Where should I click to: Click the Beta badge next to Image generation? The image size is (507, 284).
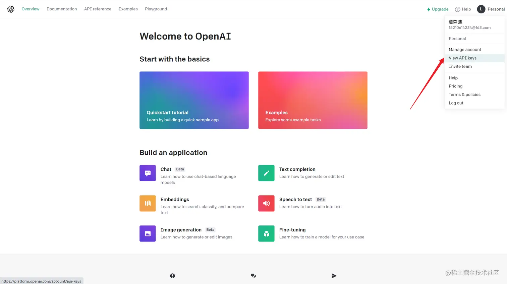pos(210,230)
